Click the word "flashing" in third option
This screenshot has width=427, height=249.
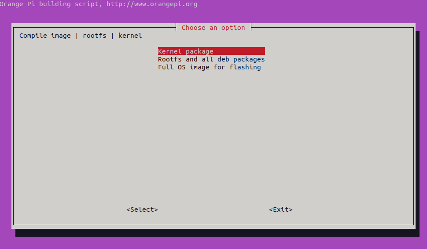pos(245,67)
